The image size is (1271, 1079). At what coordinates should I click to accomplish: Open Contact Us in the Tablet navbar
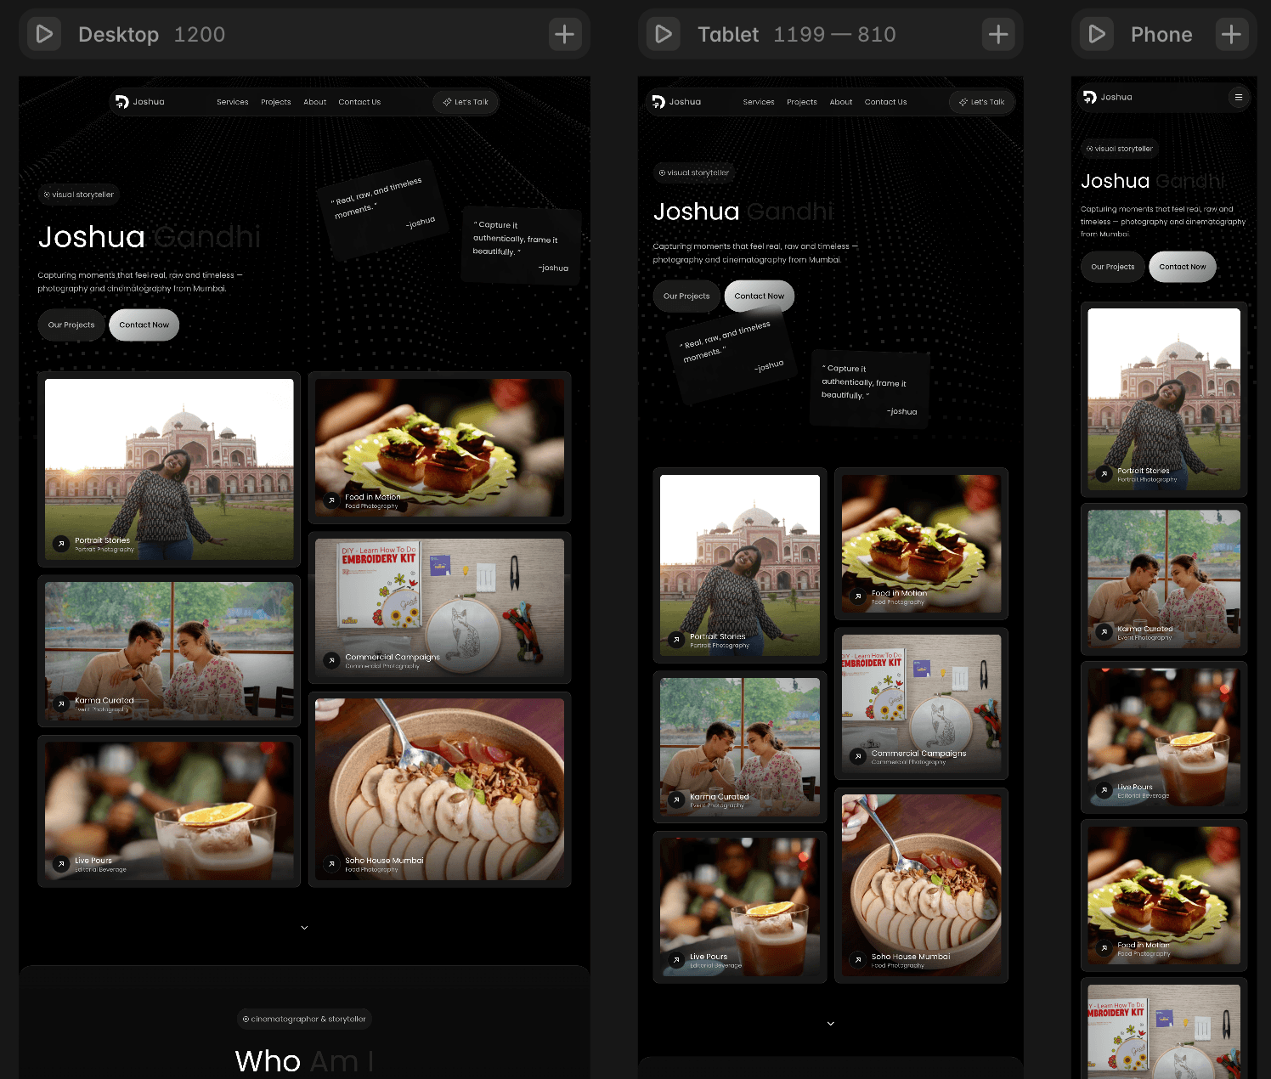pyautogui.click(x=886, y=102)
